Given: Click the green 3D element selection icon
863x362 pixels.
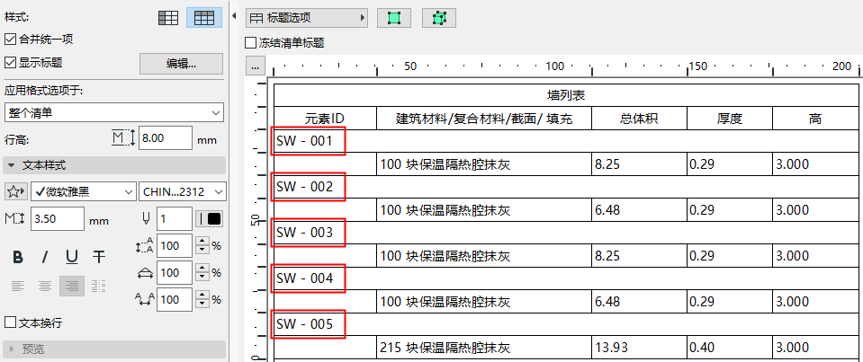Looking at the screenshot, I should (x=438, y=18).
